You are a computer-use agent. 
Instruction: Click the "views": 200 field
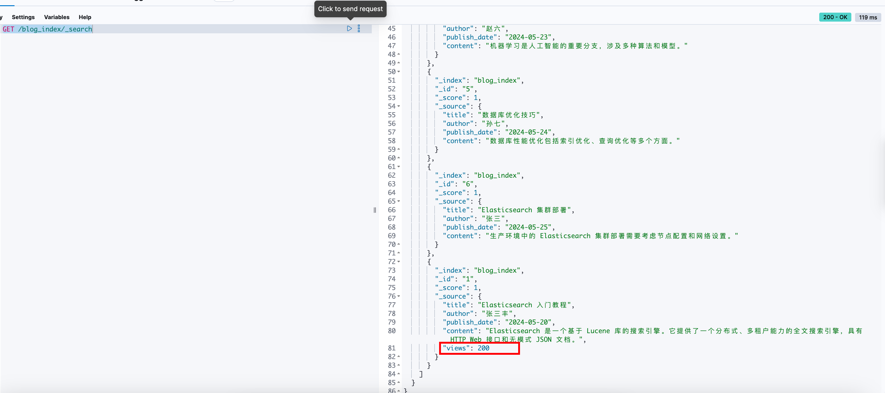pos(466,348)
